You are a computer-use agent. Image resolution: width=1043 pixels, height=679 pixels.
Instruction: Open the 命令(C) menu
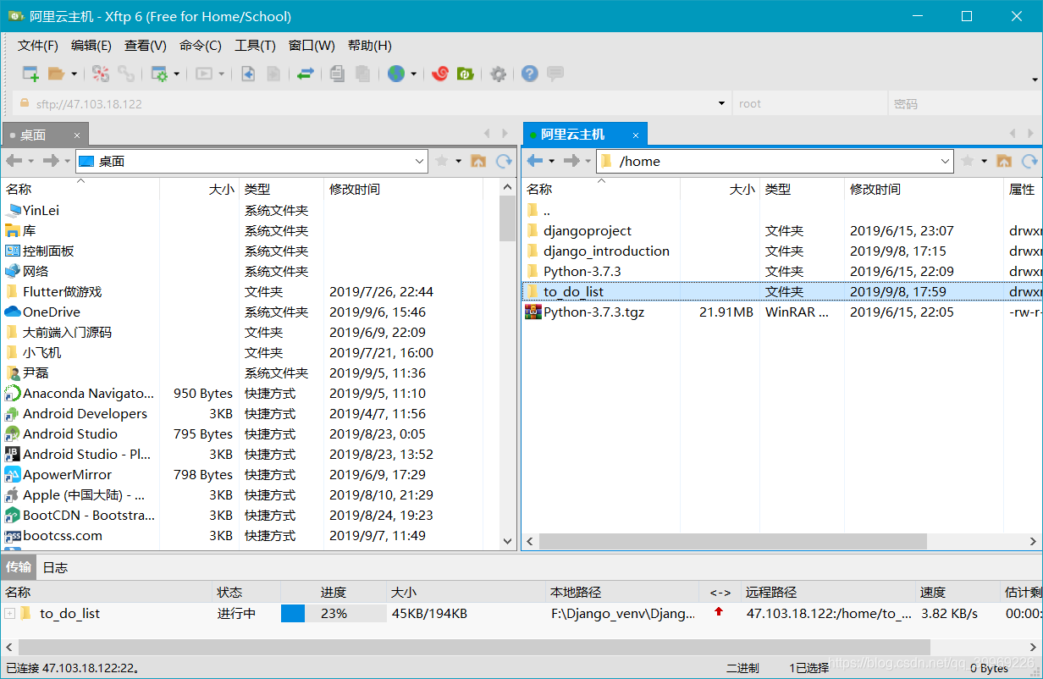(201, 46)
